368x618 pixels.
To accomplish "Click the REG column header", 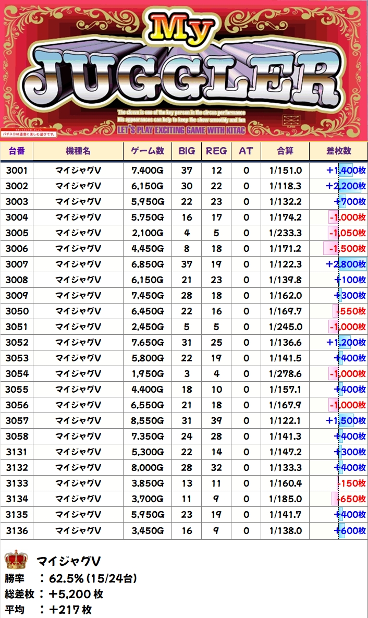I will (216, 151).
